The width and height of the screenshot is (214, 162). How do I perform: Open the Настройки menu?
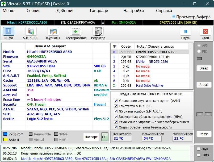click(133, 11)
